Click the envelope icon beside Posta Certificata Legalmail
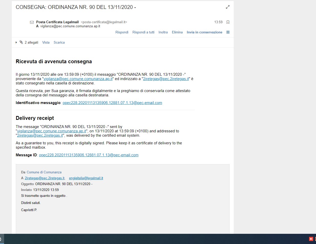The height and width of the screenshot is (244, 316). pyautogui.click(x=32, y=22)
